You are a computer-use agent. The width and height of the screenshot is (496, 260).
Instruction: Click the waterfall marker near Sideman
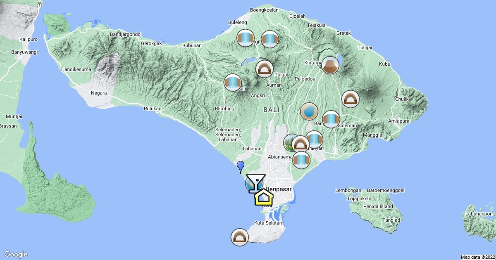point(331,119)
